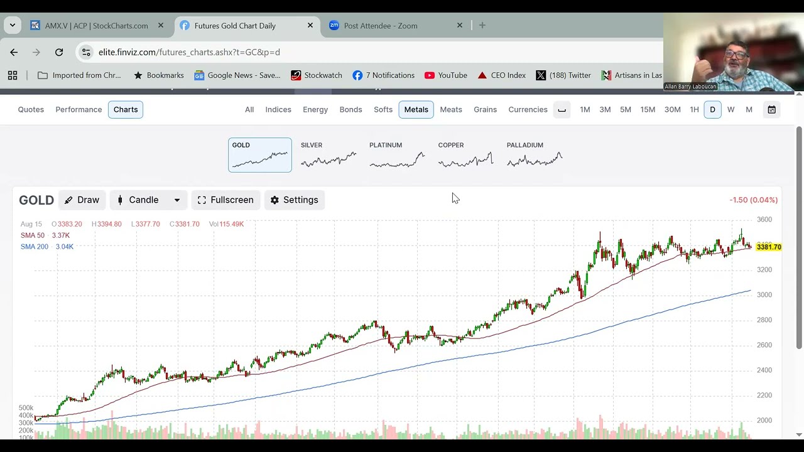Open the Performance page link
This screenshot has height=452, width=804.
(x=79, y=110)
